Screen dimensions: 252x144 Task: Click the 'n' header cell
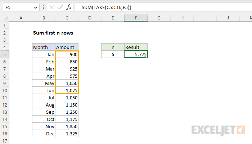[x=113, y=47]
